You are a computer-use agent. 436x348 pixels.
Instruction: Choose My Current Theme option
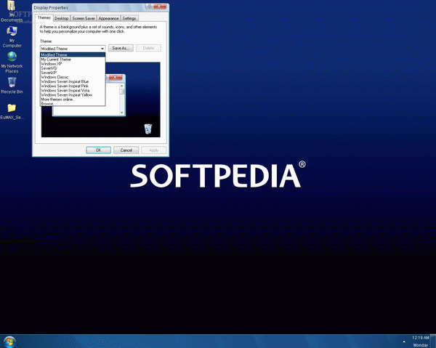tap(73, 59)
